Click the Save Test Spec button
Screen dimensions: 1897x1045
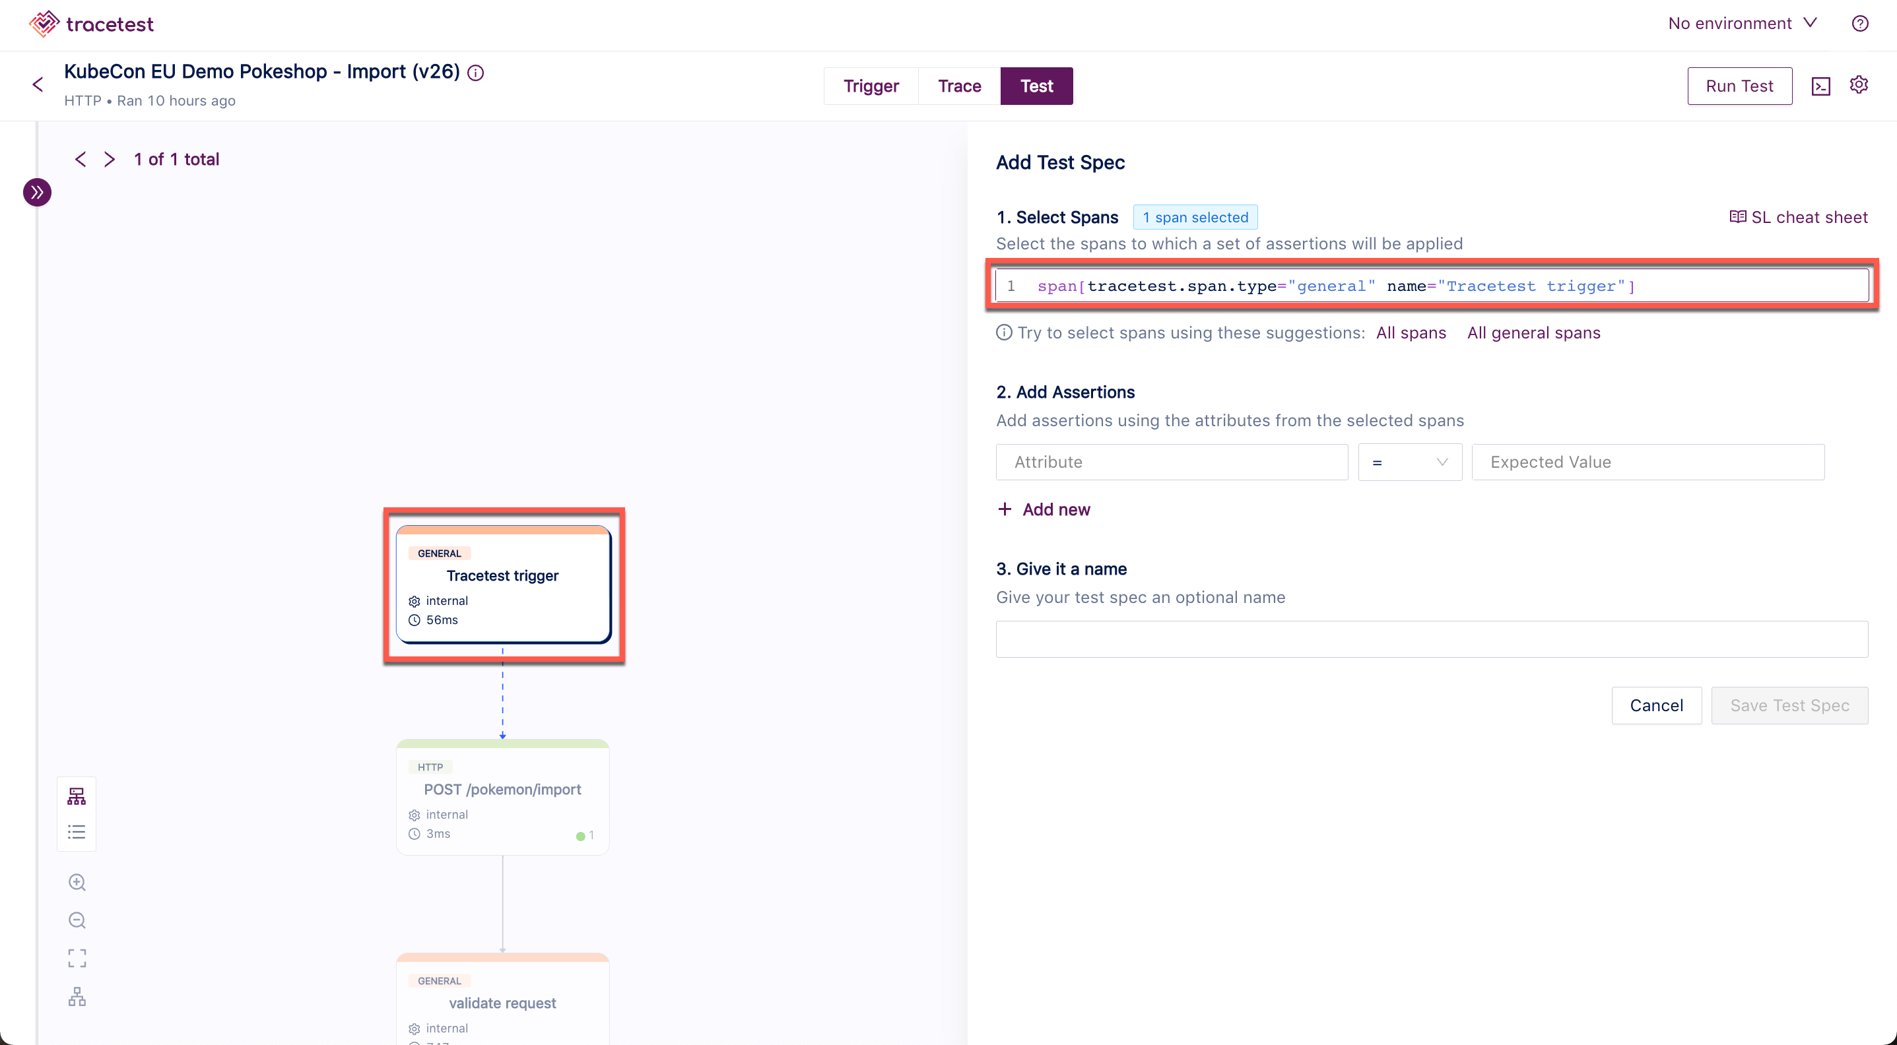[x=1789, y=706]
